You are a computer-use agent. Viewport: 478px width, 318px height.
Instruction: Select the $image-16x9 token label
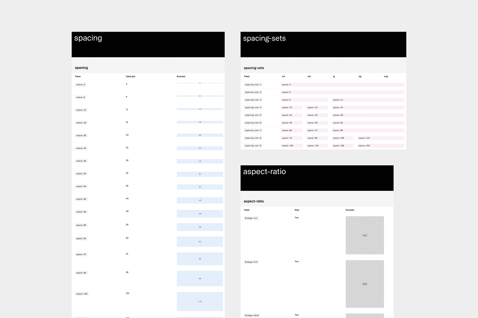click(x=252, y=315)
